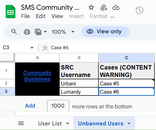Check the cloud document status icon
This screenshot has width=156, height=130.
point(116,7)
